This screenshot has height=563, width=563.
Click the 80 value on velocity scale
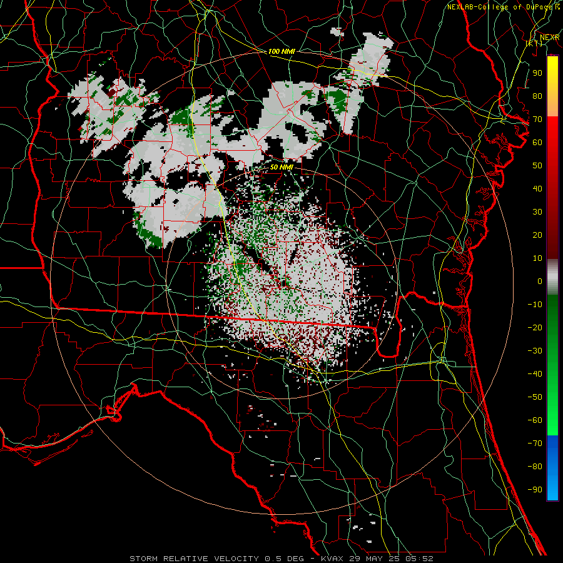(537, 96)
